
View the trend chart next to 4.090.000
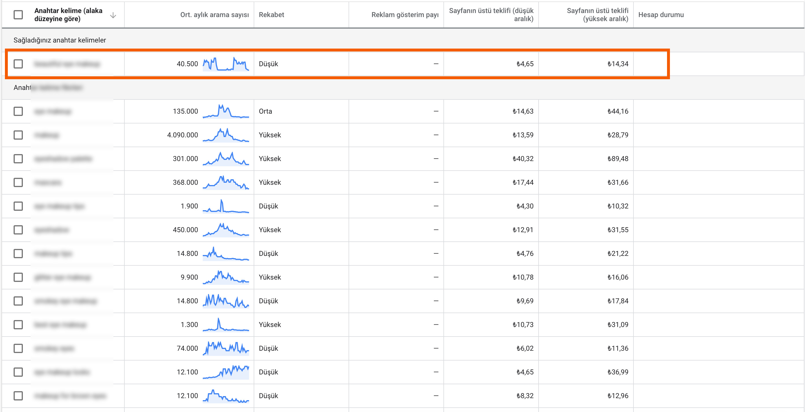[x=226, y=135]
